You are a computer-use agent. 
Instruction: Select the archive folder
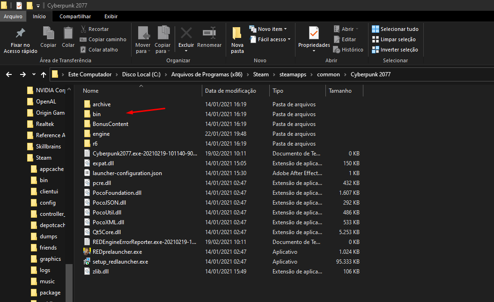click(102, 104)
